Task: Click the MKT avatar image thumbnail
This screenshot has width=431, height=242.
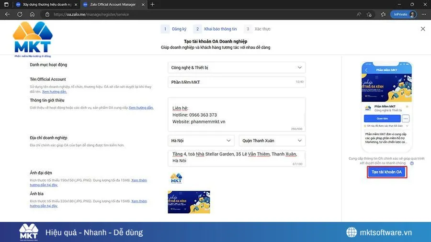Action: [x=176, y=178]
